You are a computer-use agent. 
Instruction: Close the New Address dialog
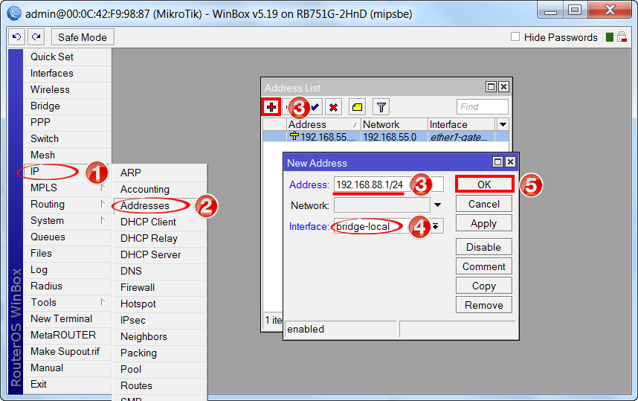coord(510,162)
